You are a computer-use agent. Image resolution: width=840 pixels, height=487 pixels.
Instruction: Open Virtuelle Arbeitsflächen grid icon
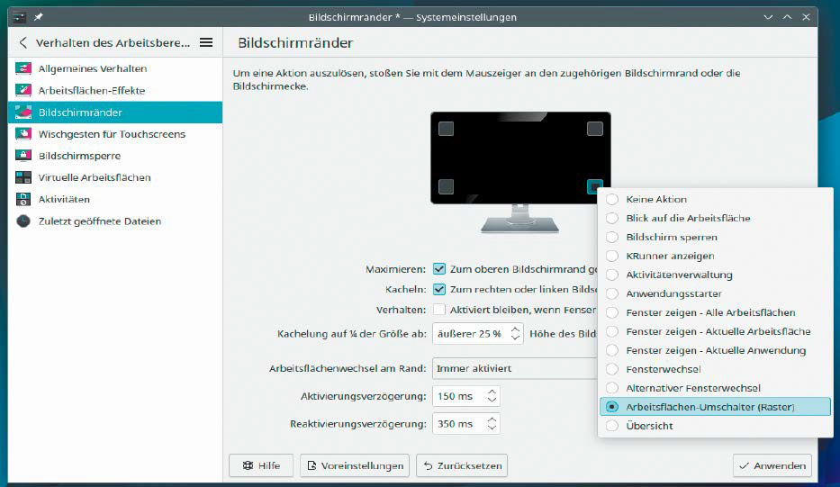pos(23,177)
